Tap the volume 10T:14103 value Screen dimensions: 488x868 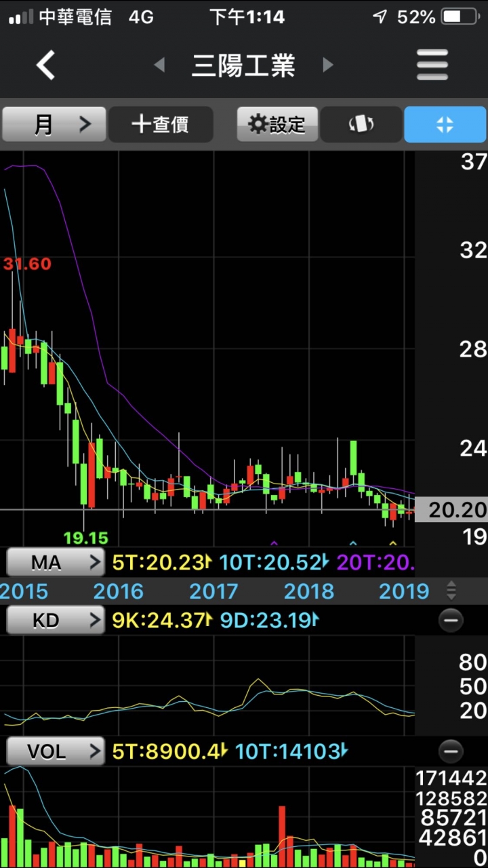coord(291,751)
